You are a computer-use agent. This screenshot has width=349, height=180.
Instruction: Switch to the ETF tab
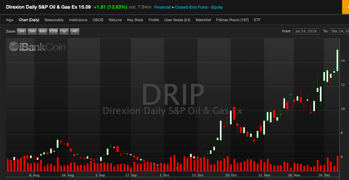pyautogui.click(x=257, y=20)
